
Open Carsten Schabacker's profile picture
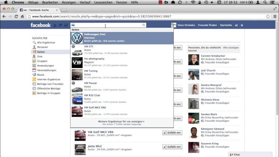click(193, 60)
